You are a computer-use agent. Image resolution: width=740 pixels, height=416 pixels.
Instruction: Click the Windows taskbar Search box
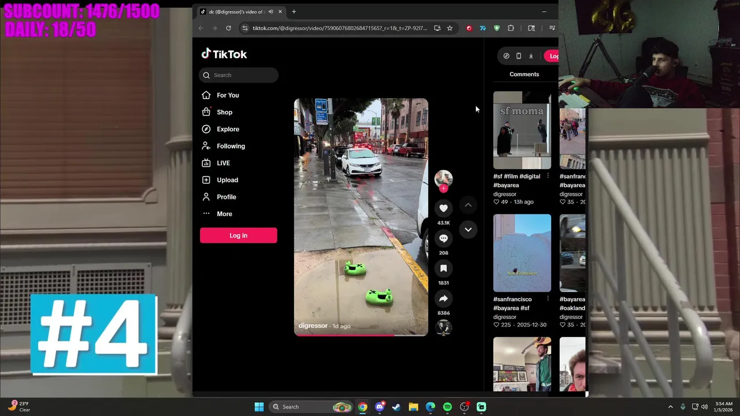pyautogui.click(x=312, y=407)
